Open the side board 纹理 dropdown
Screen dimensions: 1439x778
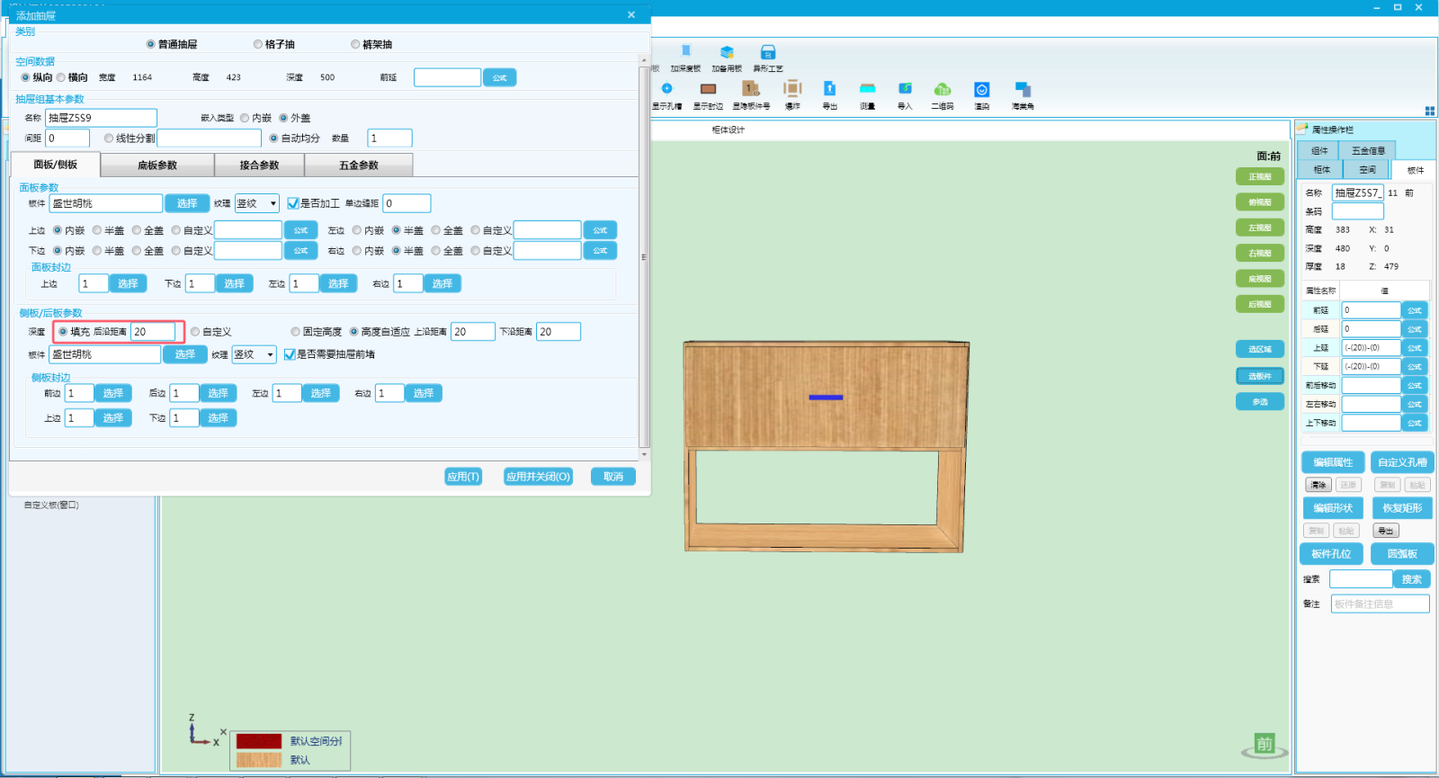[254, 354]
